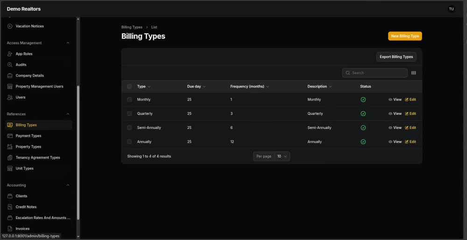Collapse the Access Management section
Screen dimensions: 467x240
click(68, 43)
